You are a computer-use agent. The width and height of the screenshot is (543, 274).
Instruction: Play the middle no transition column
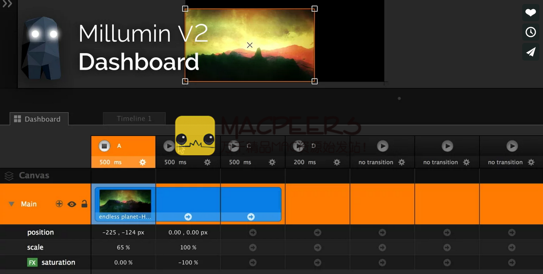[447, 146]
